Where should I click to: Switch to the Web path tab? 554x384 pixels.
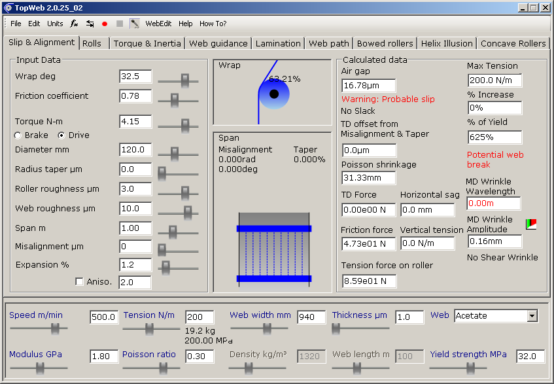[x=329, y=43]
